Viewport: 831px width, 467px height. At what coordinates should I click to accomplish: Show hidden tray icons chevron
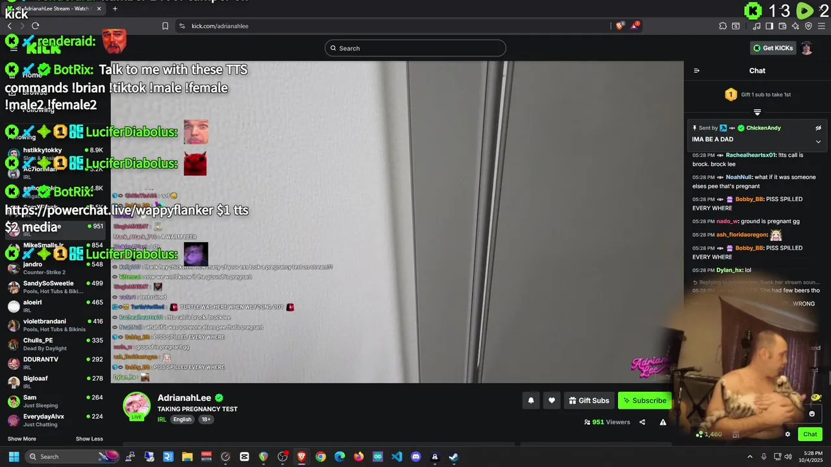pyautogui.click(x=750, y=457)
